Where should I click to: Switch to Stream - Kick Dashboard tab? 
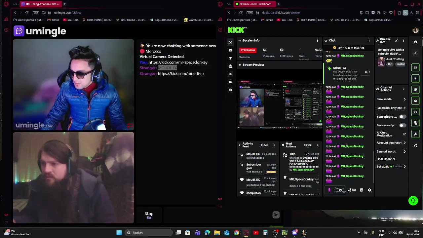(254, 4)
